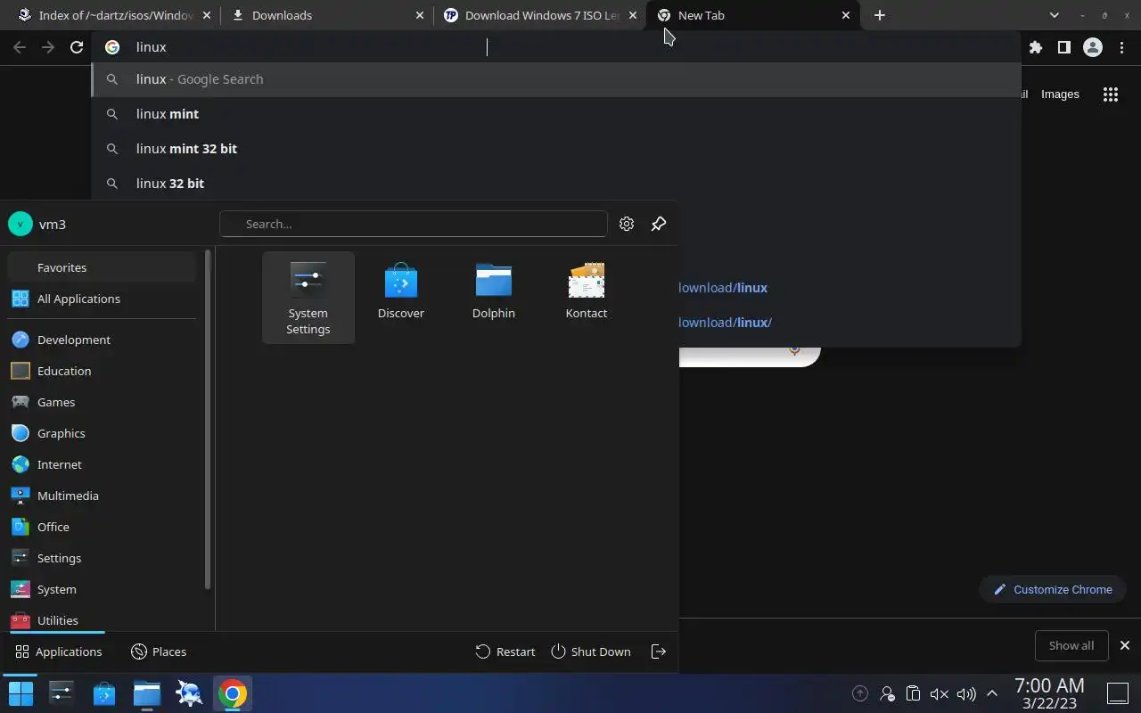The width and height of the screenshot is (1141, 713).
Task: Switch to the Downloads tab in Chrome
Action: click(326, 15)
